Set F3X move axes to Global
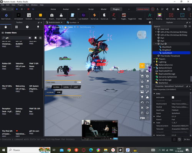 [x=56, y=87]
